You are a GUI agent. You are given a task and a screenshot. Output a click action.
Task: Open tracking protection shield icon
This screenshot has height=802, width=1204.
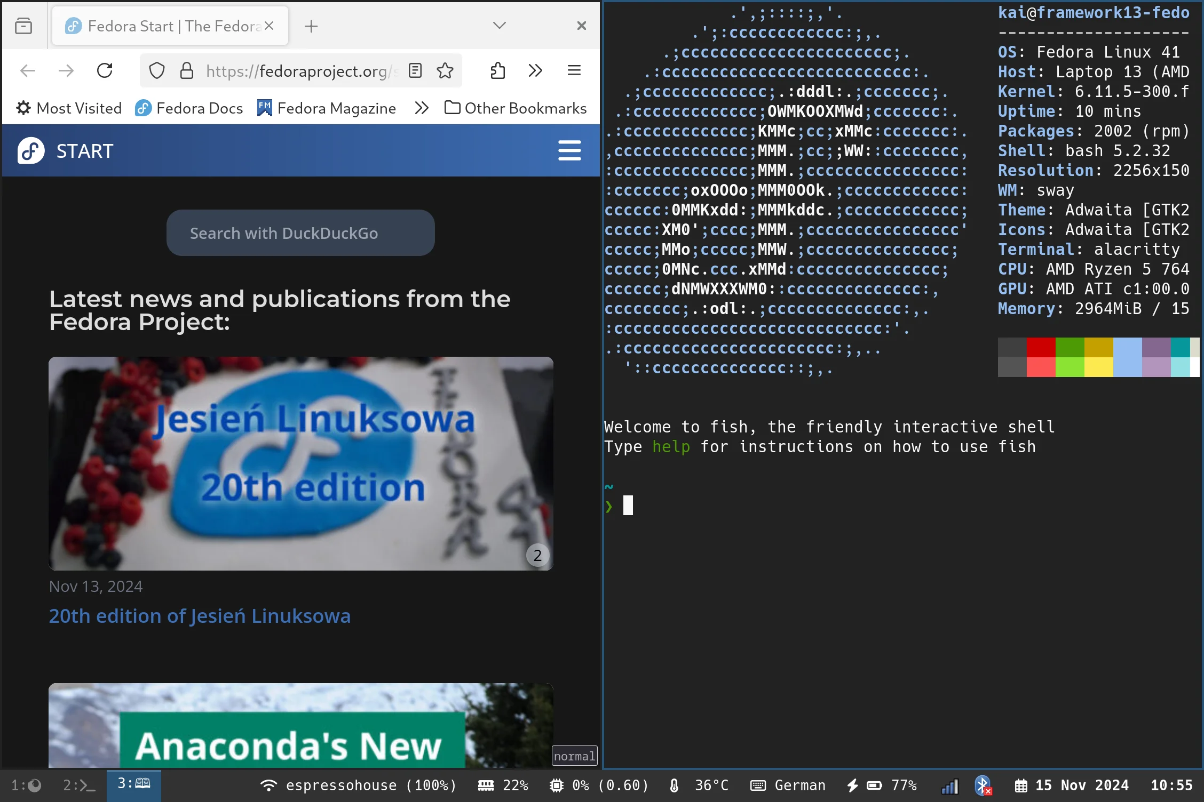(x=156, y=70)
